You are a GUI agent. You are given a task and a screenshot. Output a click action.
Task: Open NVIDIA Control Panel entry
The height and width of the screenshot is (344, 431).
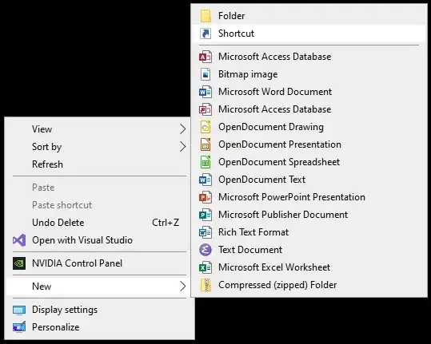pos(99,263)
